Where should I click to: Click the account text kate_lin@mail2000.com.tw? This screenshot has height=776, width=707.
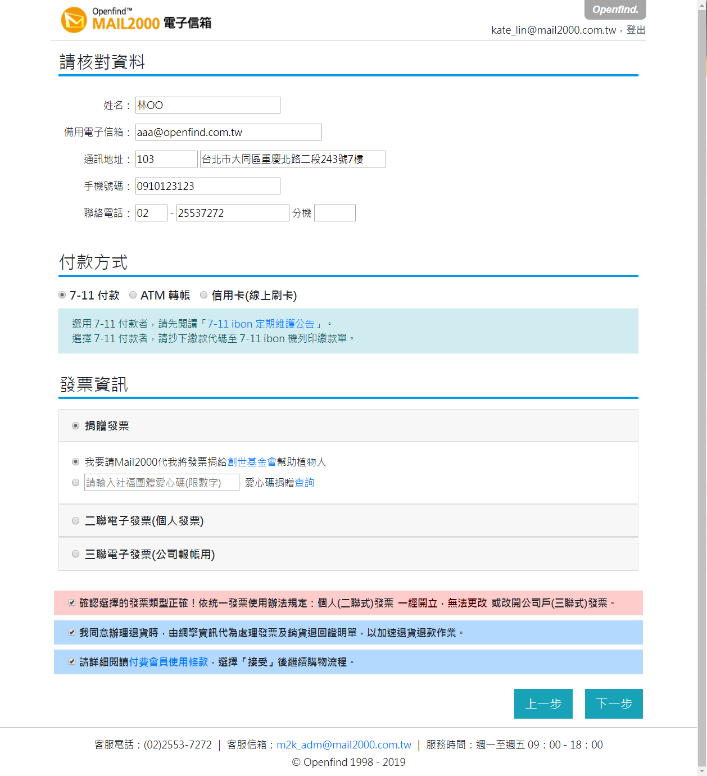(x=554, y=30)
